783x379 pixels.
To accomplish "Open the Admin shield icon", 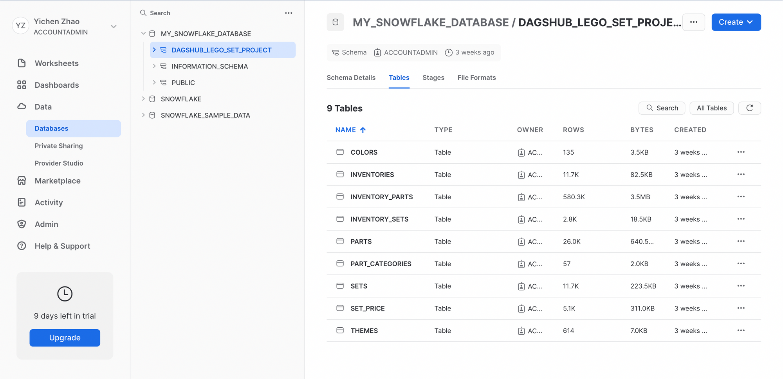I will coord(22,224).
